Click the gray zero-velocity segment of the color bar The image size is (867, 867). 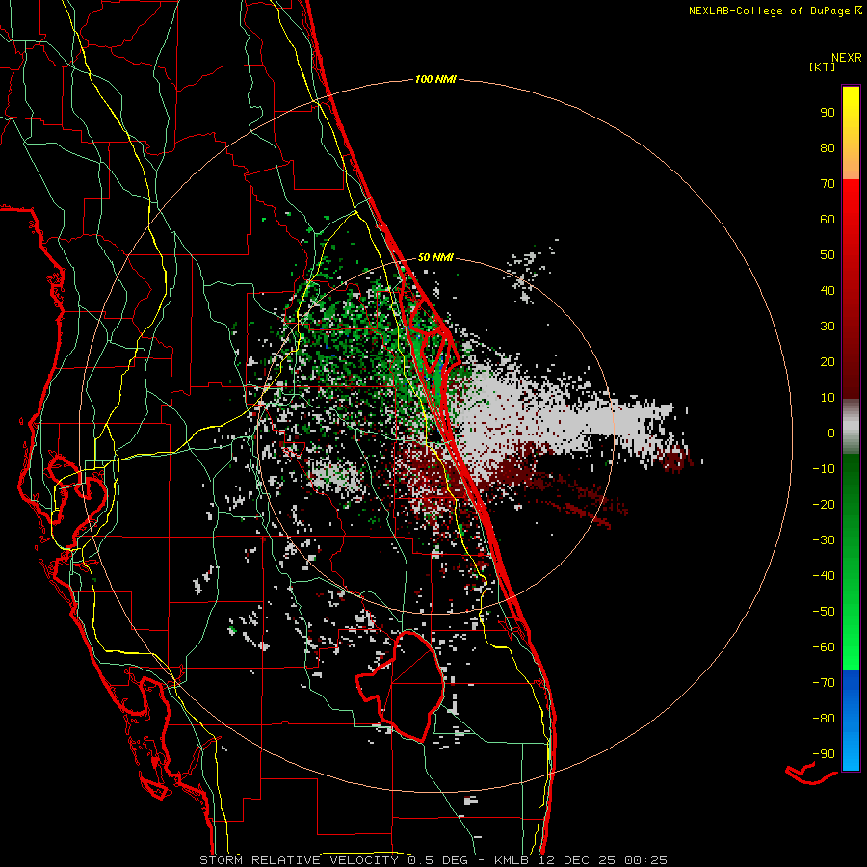pyautogui.click(x=851, y=427)
